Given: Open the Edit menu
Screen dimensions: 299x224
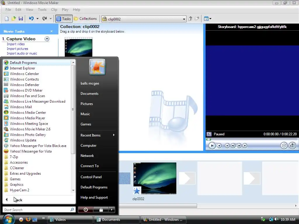Looking at the screenshot, I should [18, 10].
